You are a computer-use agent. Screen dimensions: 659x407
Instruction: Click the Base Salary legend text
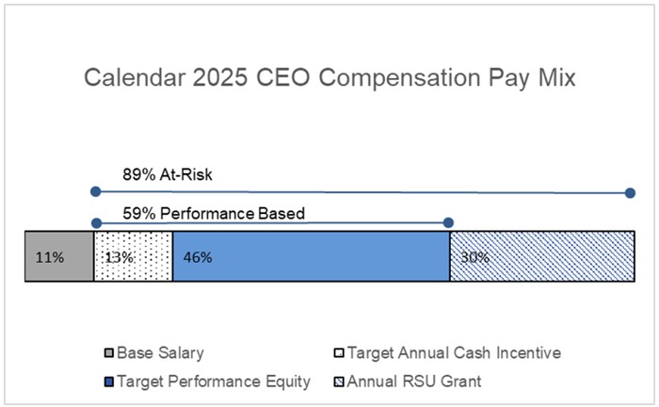(160, 353)
